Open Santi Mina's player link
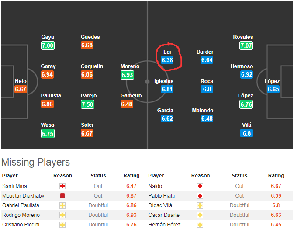 pyautogui.click(x=14, y=186)
